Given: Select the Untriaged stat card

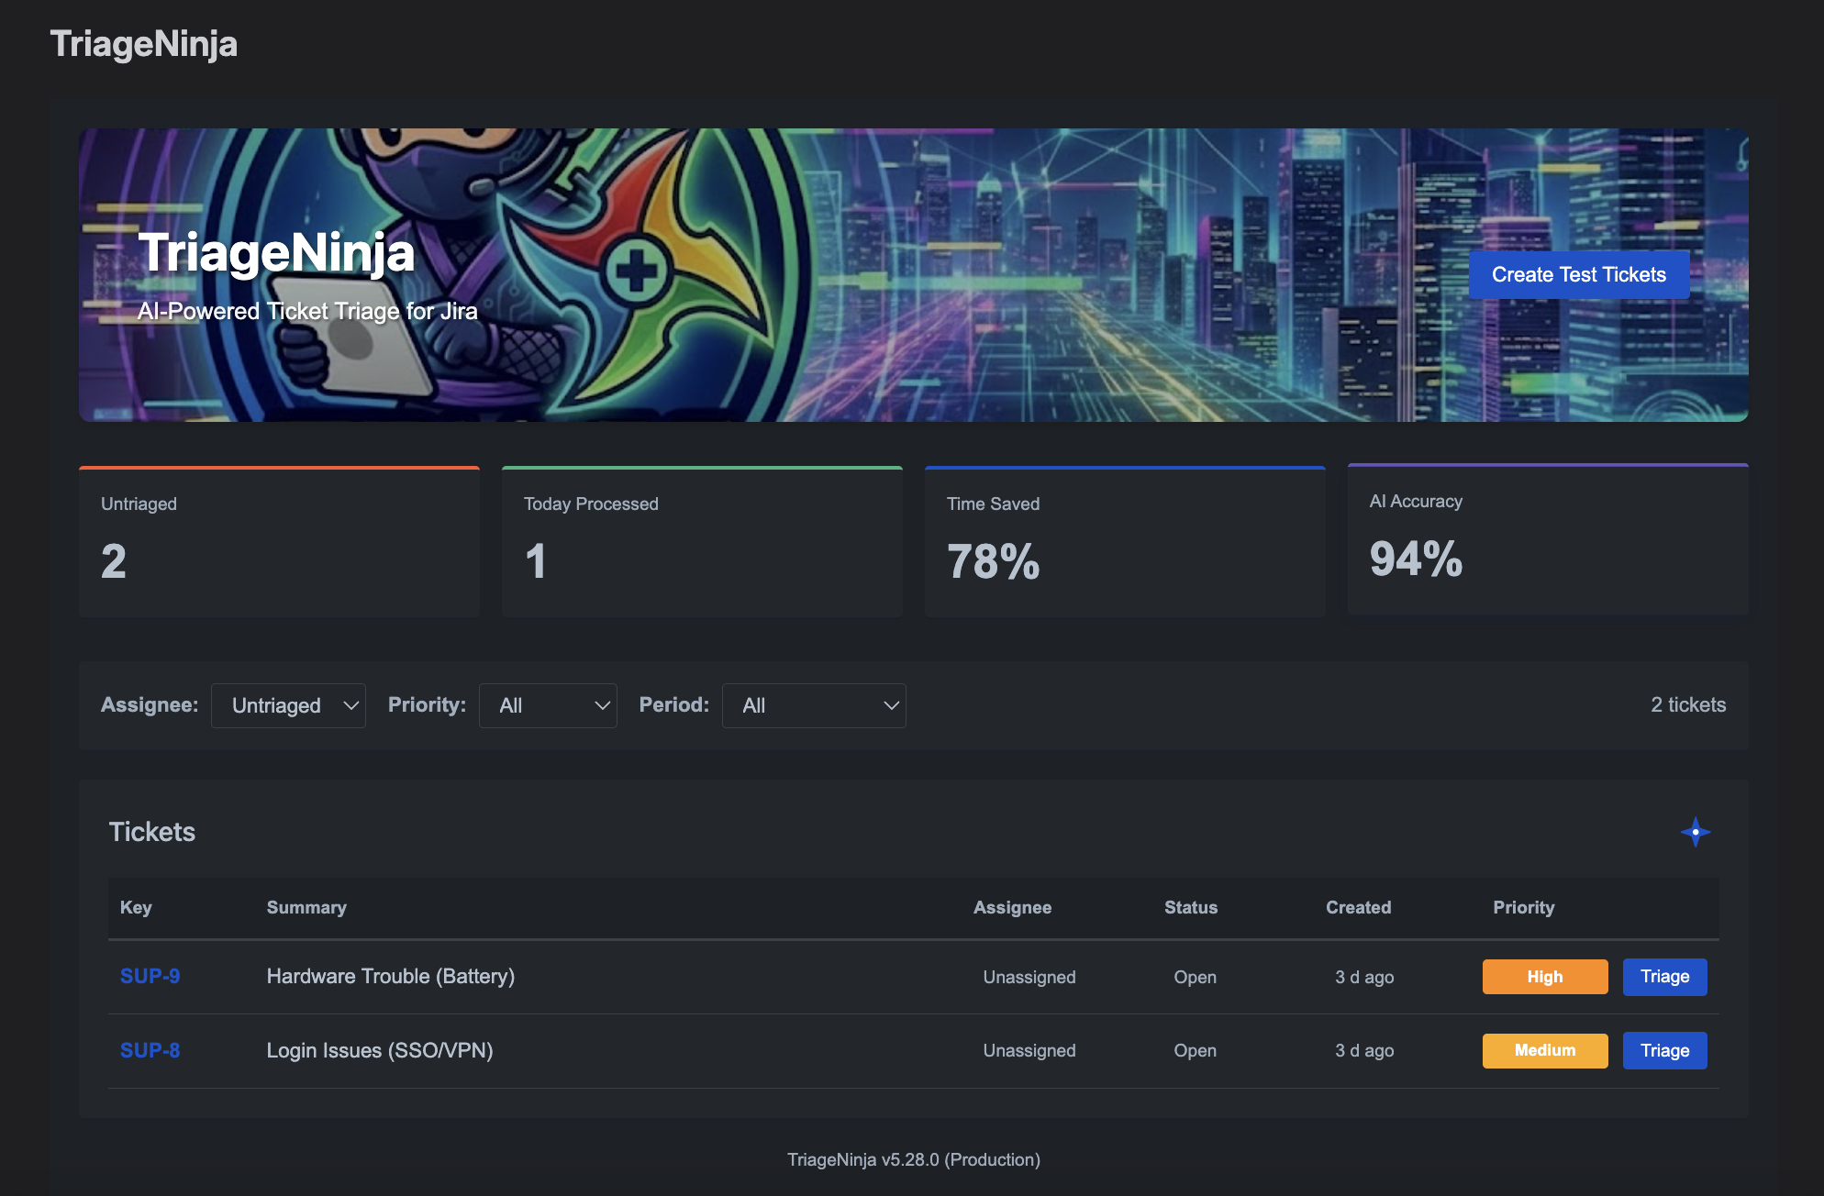Looking at the screenshot, I should click(x=279, y=541).
